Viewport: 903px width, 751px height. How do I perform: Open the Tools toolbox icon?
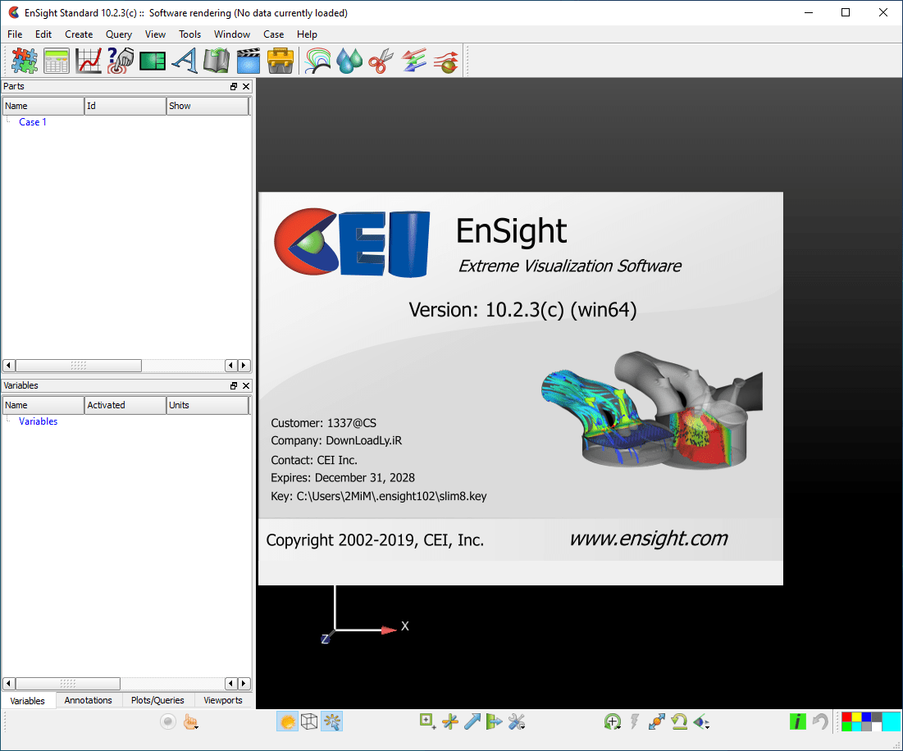[x=280, y=60]
